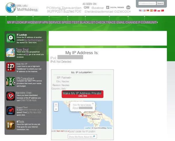Open COMMUNITY in the navigation bar

tap(149, 22)
